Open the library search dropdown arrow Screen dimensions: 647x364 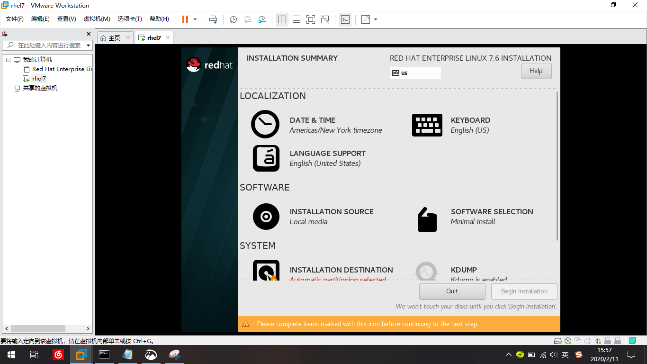click(x=88, y=45)
